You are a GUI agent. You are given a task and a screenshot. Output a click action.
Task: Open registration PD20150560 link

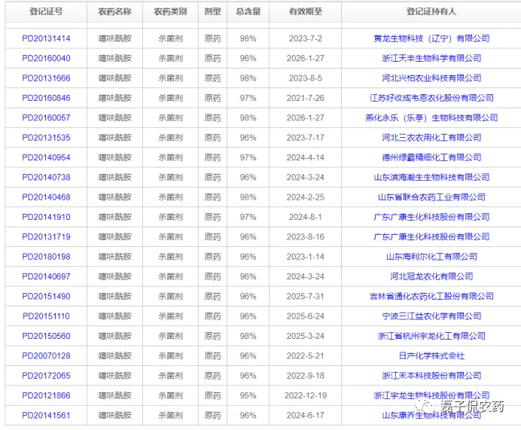46,336
